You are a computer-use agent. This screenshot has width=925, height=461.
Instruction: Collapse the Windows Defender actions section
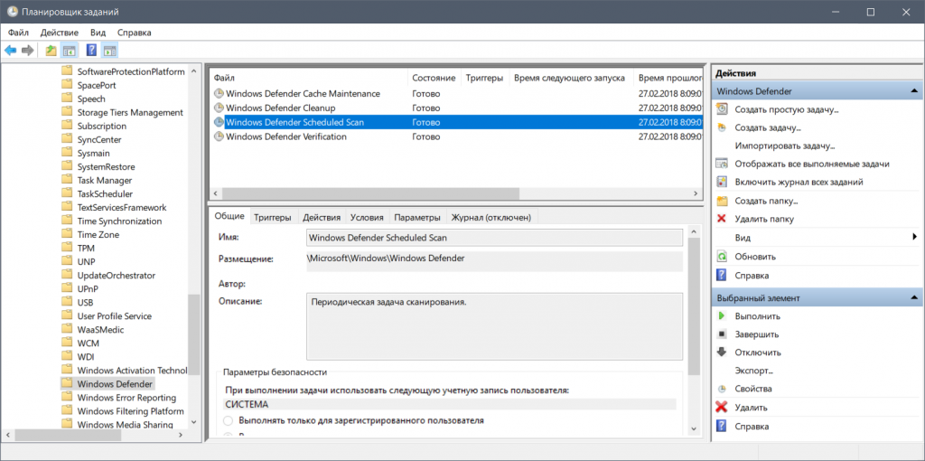pyautogui.click(x=914, y=92)
